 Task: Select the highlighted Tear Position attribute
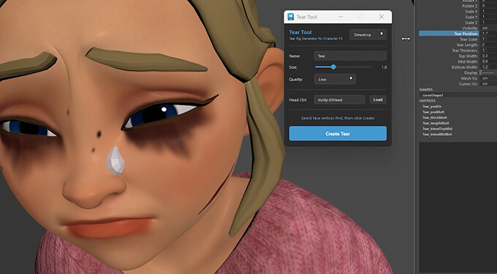pos(449,34)
